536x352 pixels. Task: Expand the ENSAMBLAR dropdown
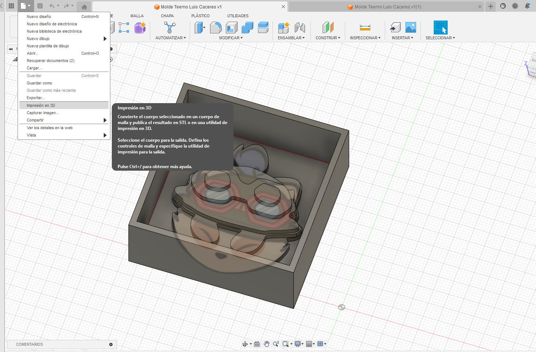[x=291, y=38]
